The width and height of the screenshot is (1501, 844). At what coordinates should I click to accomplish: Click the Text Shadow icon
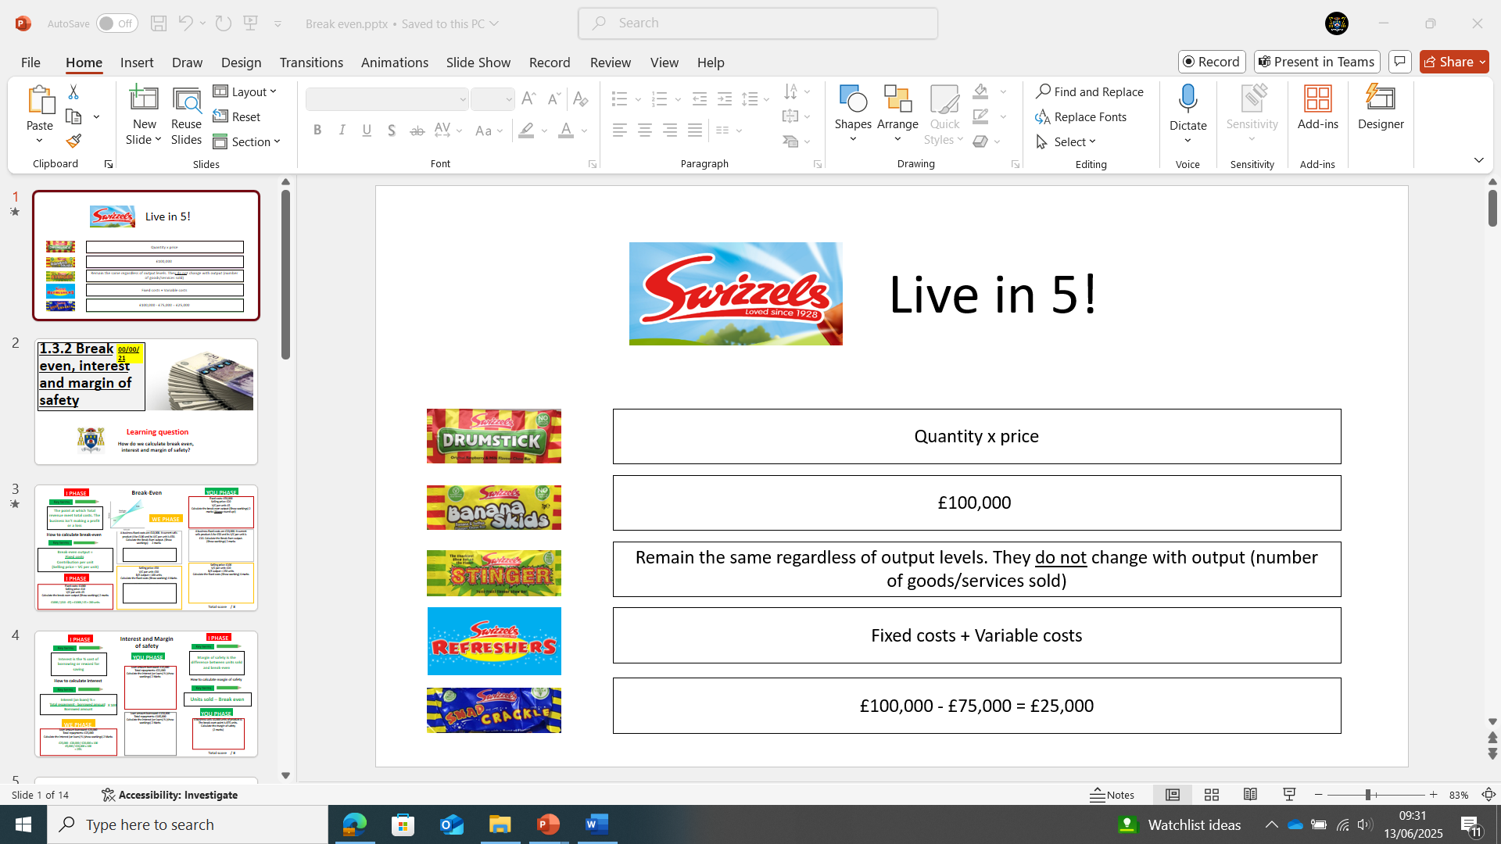[392, 131]
